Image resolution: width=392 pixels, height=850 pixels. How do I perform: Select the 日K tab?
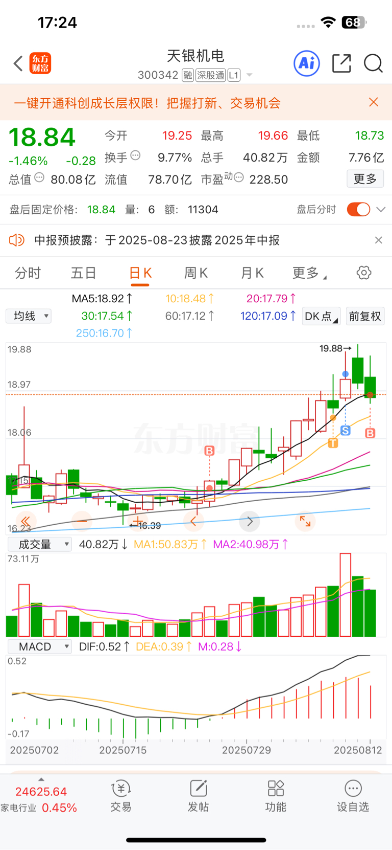pos(140,273)
